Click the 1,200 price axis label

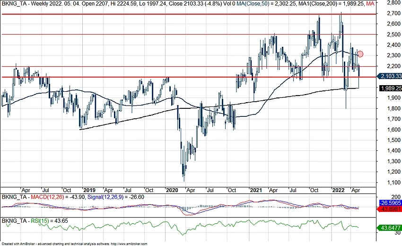pyautogui.click(x=393, y=172)
